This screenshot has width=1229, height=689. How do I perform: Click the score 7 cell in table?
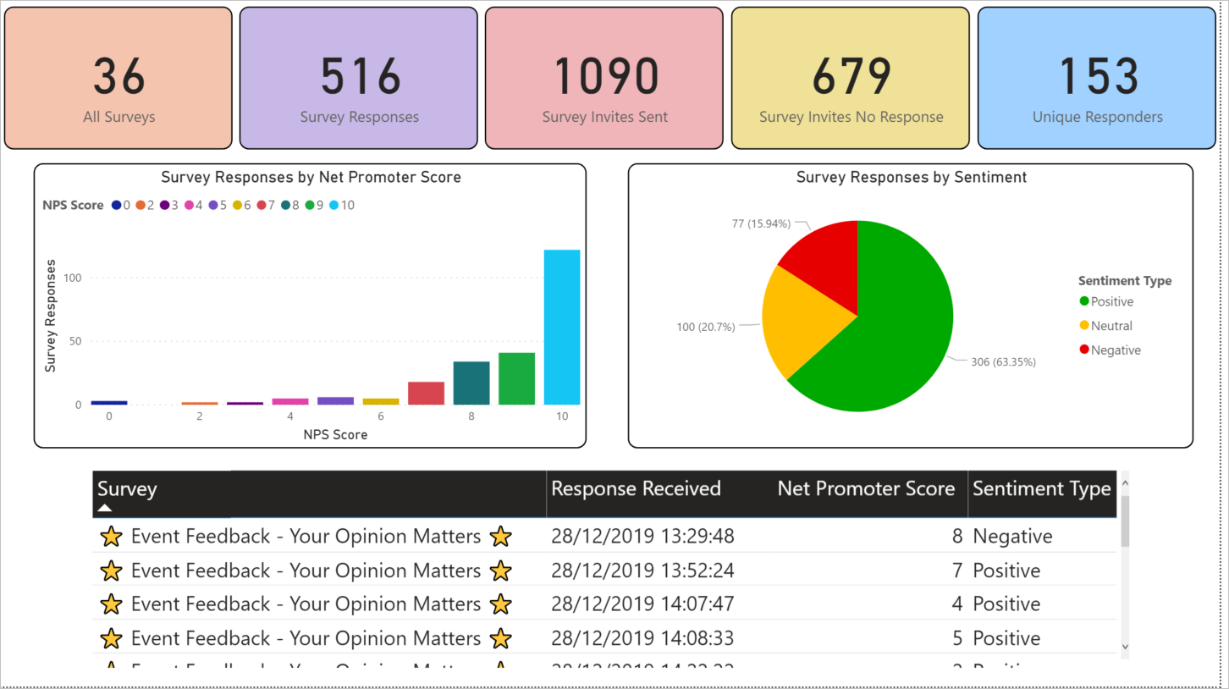point(957,570)
